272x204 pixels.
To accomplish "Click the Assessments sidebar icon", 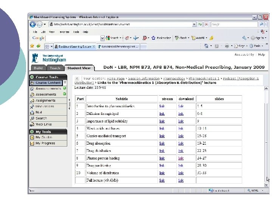I will point(32,95).
